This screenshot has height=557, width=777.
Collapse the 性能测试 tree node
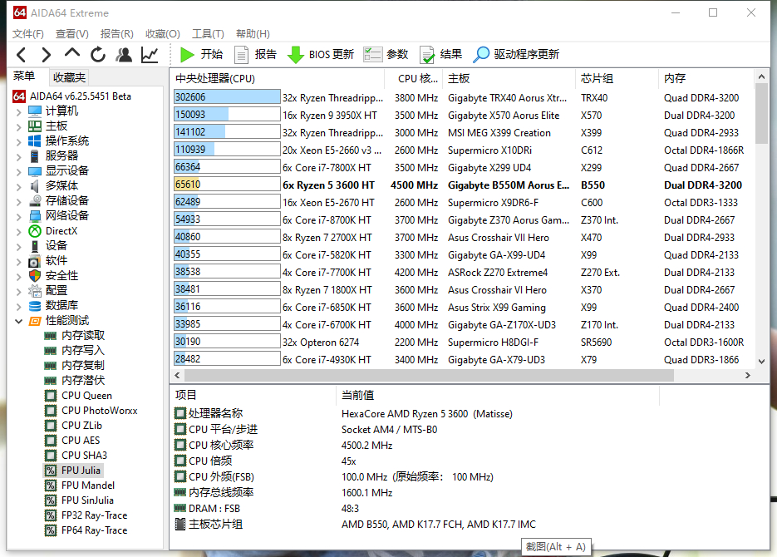pyautogui.click(x=19, y=321)
